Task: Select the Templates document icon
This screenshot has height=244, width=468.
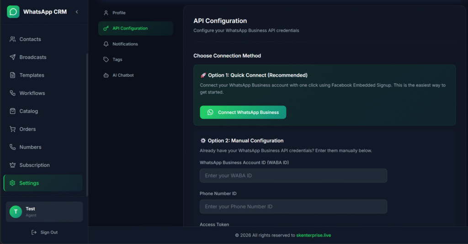Action: 13,75
